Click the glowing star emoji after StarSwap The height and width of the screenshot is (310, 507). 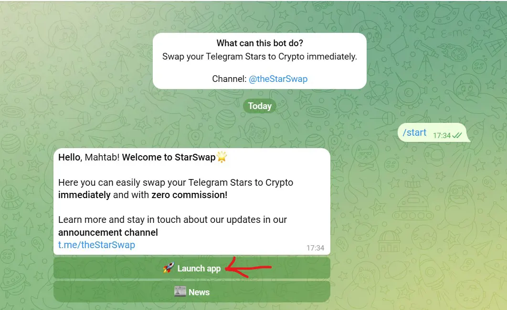pos(222,157)
